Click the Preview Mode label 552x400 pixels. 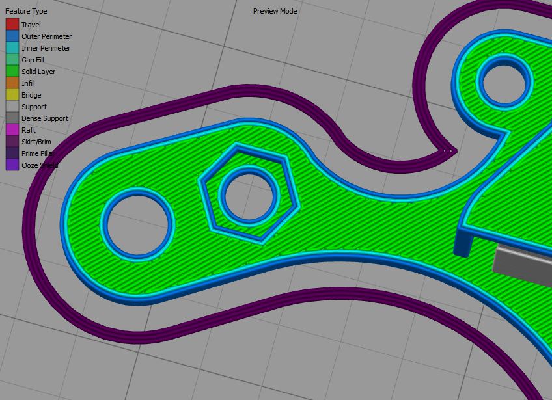click(x=275, y=11)
